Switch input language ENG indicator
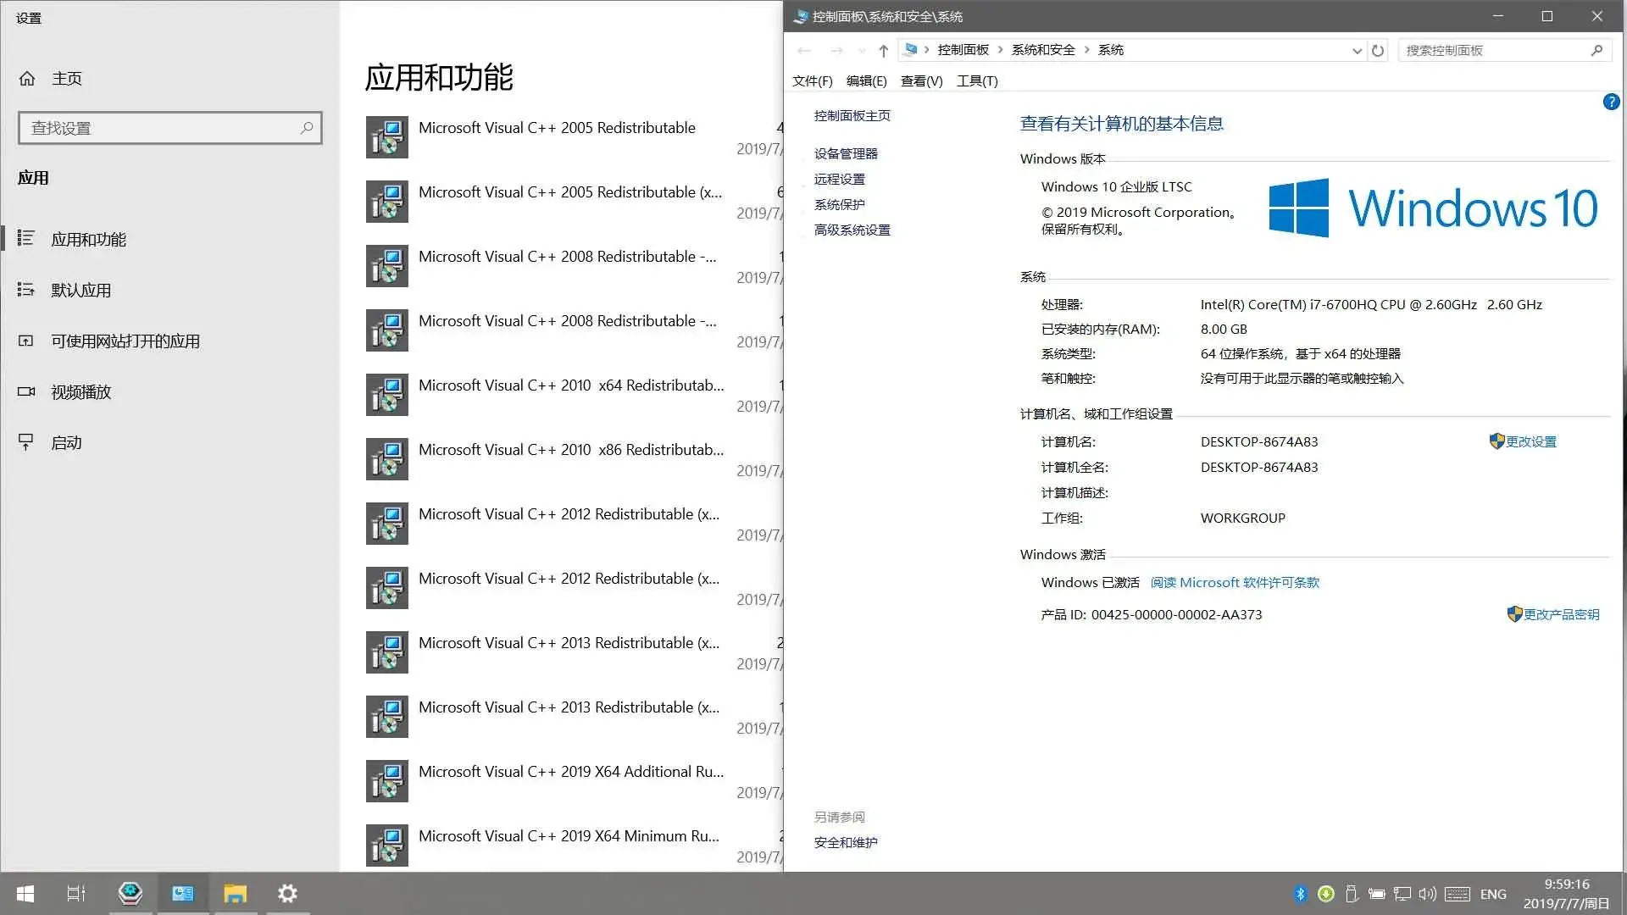 pyautogui.click(x=1493, y=894)
